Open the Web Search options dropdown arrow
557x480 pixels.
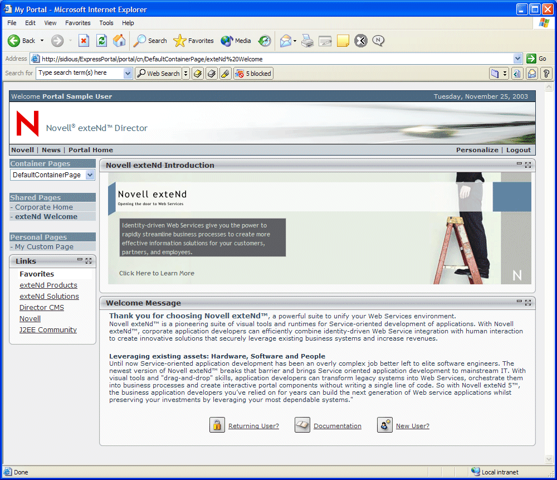pos(185,74)
